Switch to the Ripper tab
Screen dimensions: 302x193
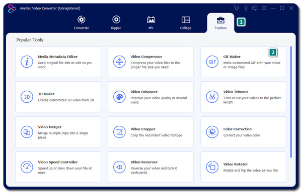tap(116, 23)
